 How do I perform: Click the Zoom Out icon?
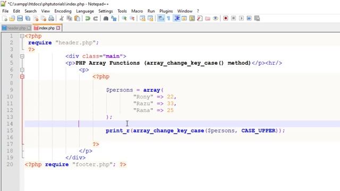click(x=132, y=19)
